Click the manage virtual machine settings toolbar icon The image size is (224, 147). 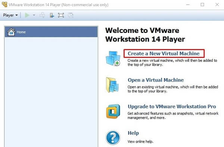click(52, 15)
